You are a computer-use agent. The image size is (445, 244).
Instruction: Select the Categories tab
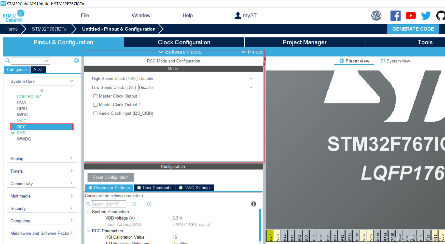(17, 70)
